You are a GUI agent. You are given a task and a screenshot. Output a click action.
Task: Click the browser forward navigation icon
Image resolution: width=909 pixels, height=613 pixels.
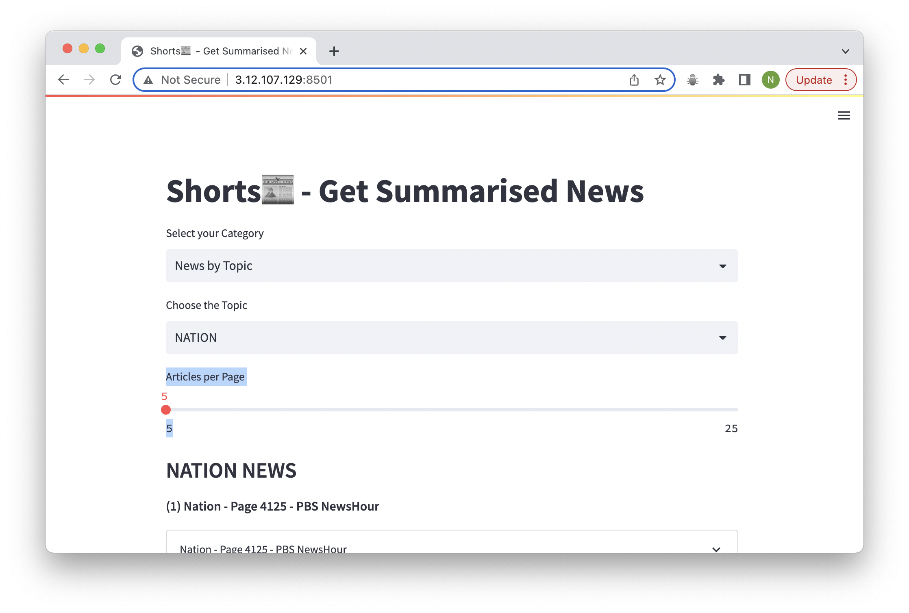[x=90, y=79]
